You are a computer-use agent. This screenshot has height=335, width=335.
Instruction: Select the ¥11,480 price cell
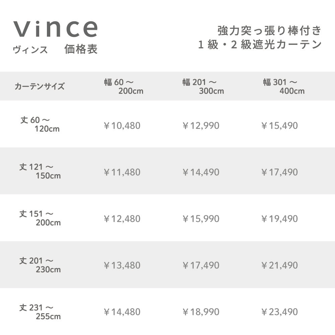point(122,172)
